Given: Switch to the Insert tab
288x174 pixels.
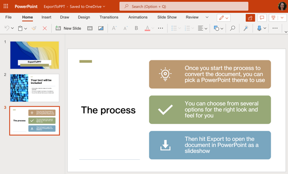Looking at the screenshot, I should coord(46,17).
